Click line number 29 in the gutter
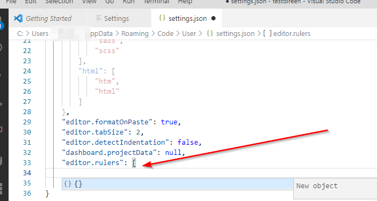The width and height of the screenshot is (377, 201). (27, 122)
